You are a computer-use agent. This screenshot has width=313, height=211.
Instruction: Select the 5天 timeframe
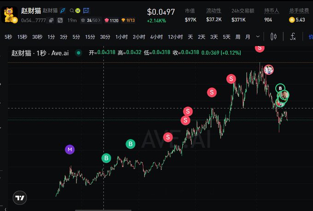point(226,37)
